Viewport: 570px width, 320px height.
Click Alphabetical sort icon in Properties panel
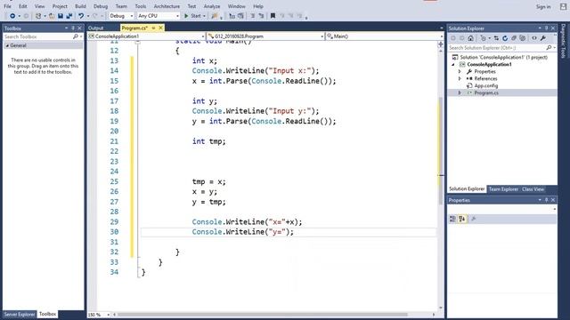[x=461, y=219]
